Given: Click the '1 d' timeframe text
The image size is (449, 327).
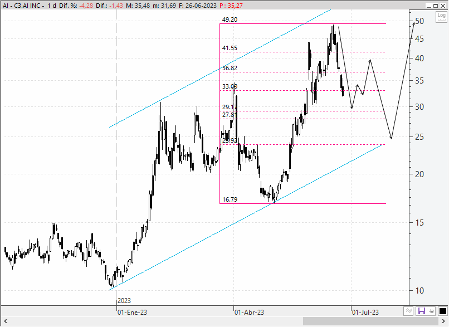Looking at the screenshot, I should pos(52,6).
